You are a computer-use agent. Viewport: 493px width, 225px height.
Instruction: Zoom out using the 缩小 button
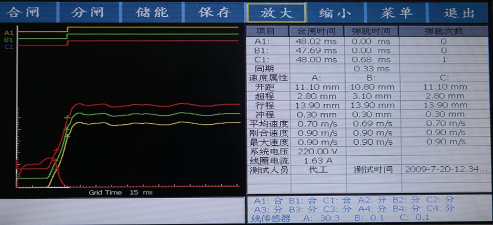click(x=336, y=13)
